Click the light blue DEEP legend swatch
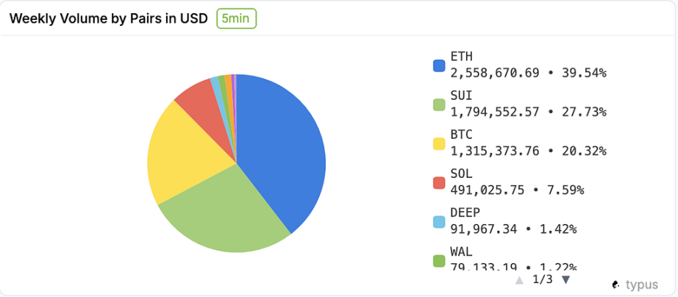Viewport: 678px width, 297px height. tap(439, 221)
